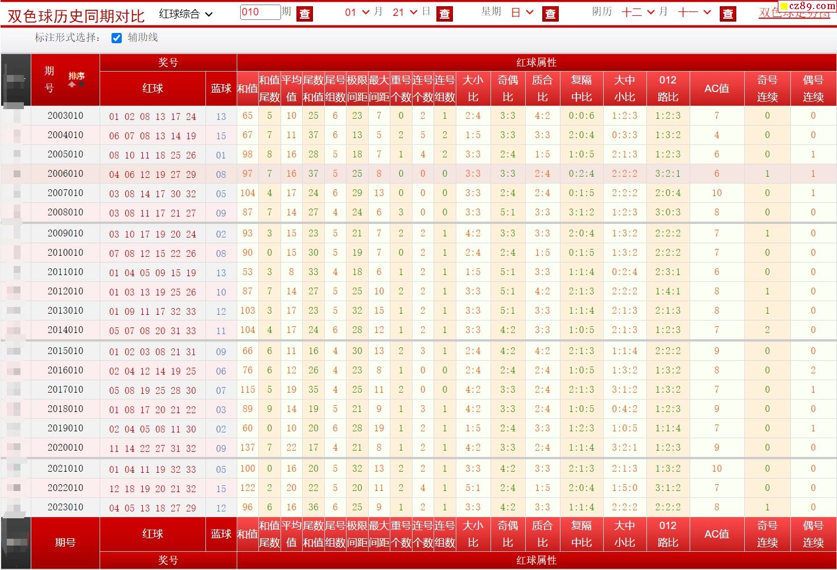The height and width of the screenshot is (570, 837).
Task: Open the 红球综合 dropdown
Action: [x=186, y=14]
